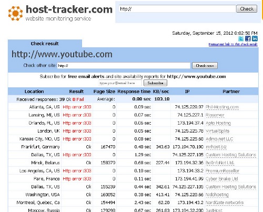Focus the Check other site field
This screenshot has width=263, height=212.
pyautogui.click(x=124, y=66)
